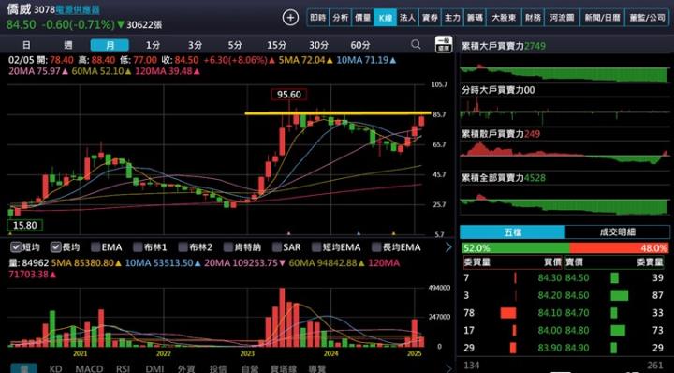The height and width of the screenshot is (373, 674).
Task: Open the 主力 tab
Action: click(x=452, y=18)
